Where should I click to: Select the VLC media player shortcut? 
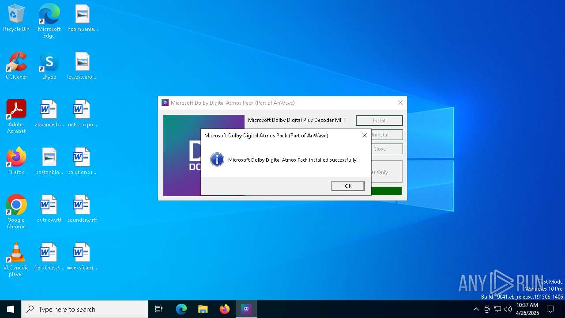[x=16, y=260]
